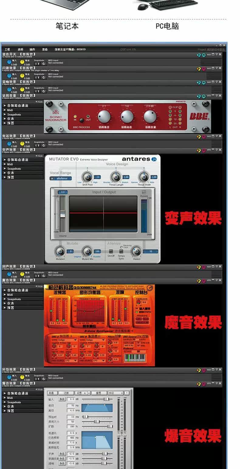Click the 话筒高音 knob on BBE
This screenshot has height=469, width=240.
(127, 116)
